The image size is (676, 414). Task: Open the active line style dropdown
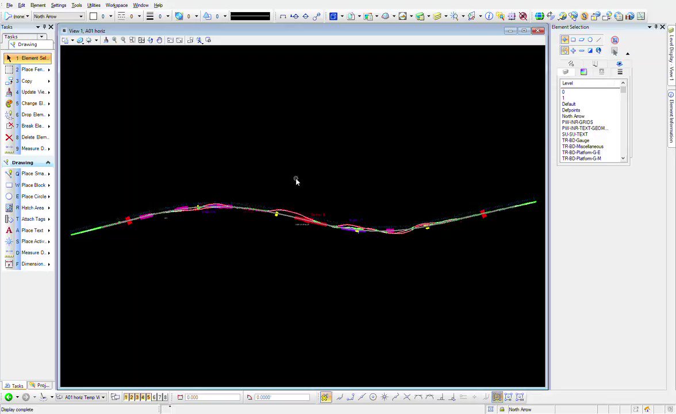pos(139,16)
